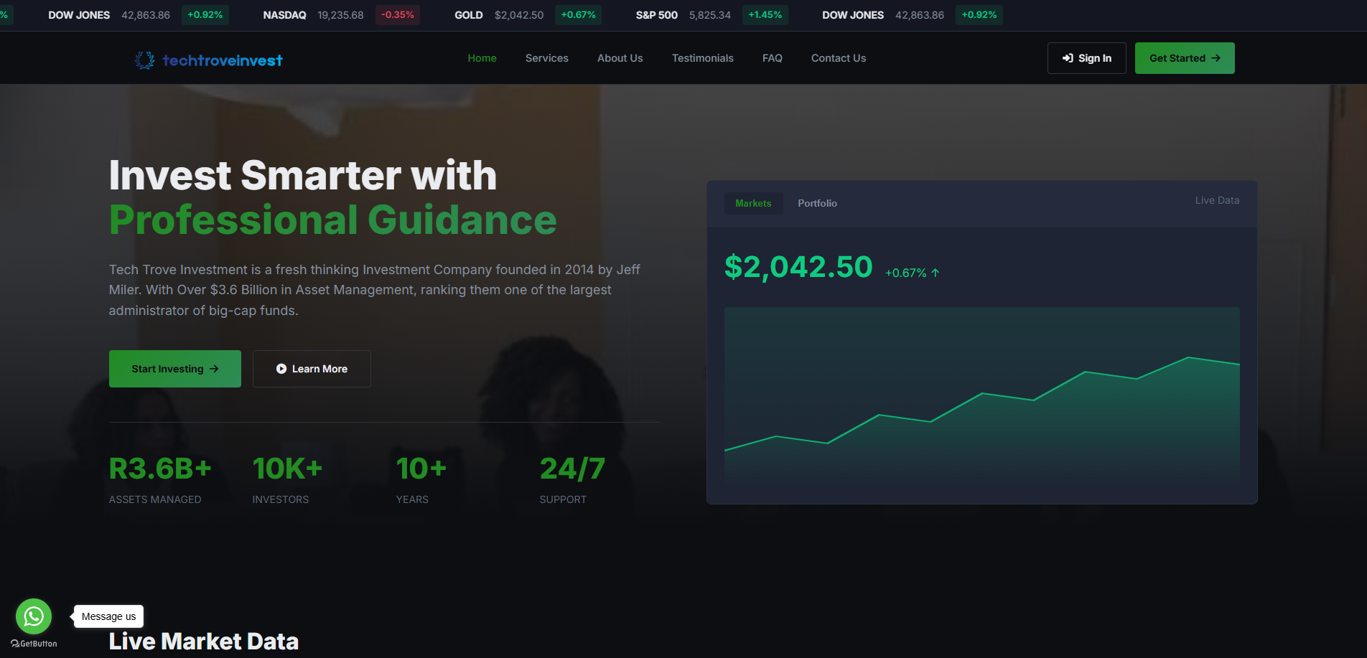Click the 10K+ investors stat
Screen dimensions: 1367x658
[287, 479]
